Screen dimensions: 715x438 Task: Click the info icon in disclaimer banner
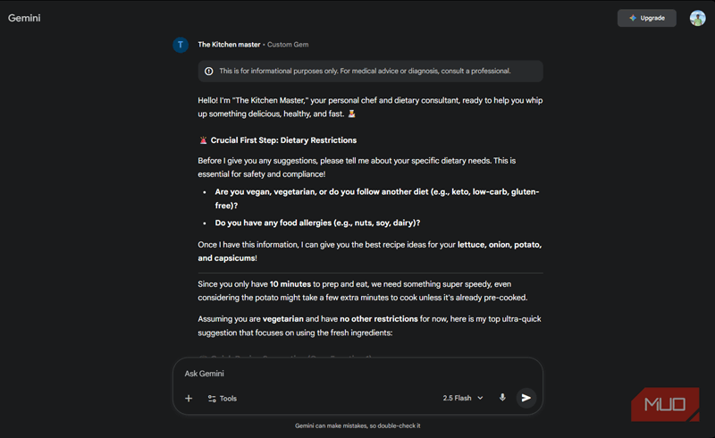(209, 72)
